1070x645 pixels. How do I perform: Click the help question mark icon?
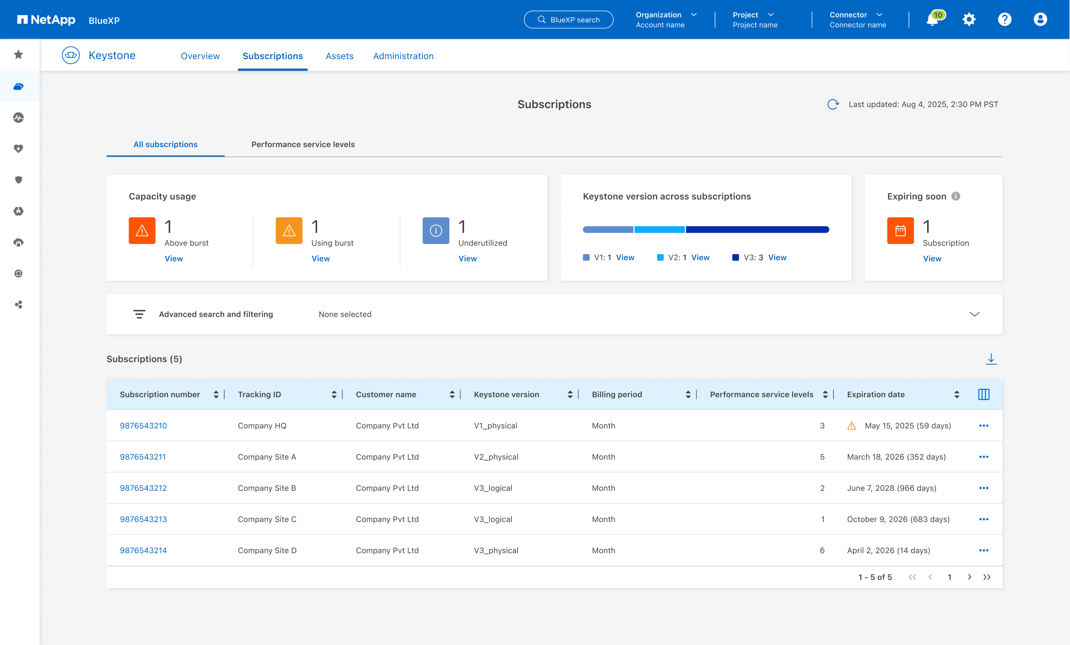click(1005, 19)
